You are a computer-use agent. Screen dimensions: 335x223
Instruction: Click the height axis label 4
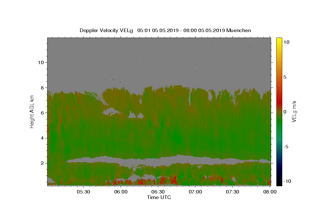pyautogui.click(x=42, y=138)
